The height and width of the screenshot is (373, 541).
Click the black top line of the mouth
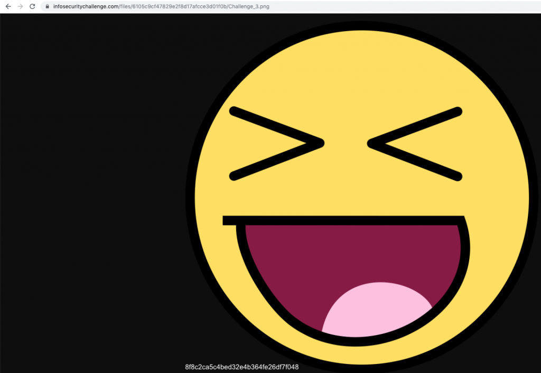[x=343, y=220]
